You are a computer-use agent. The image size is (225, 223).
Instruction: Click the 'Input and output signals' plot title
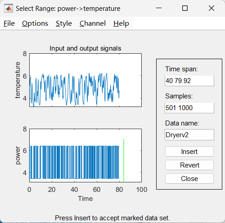pyautogui.click(x=85, y=48)
